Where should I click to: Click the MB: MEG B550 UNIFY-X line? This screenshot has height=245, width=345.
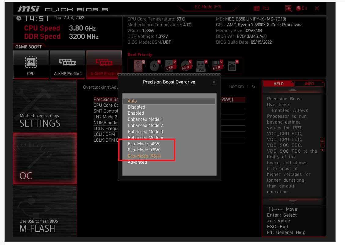251,19
